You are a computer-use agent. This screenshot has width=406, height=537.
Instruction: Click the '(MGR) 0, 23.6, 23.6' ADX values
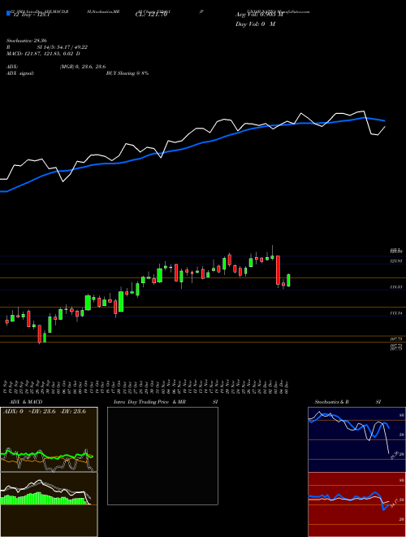82,67
